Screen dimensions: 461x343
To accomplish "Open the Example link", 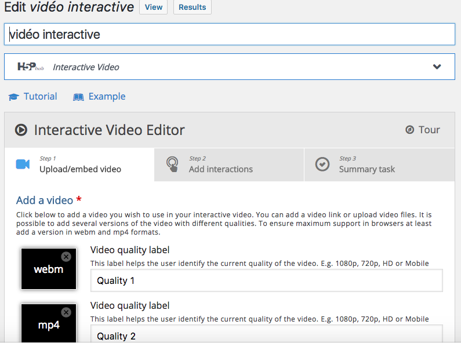I will coord(107,96).
